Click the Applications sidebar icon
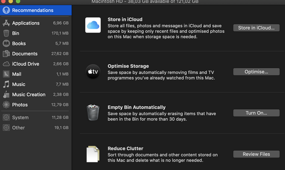The width and height of the screenshot is (285, 170). pos(6,23)
